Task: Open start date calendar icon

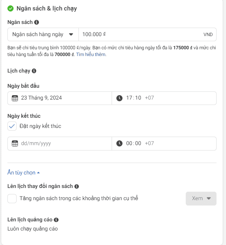Action: 15,98
